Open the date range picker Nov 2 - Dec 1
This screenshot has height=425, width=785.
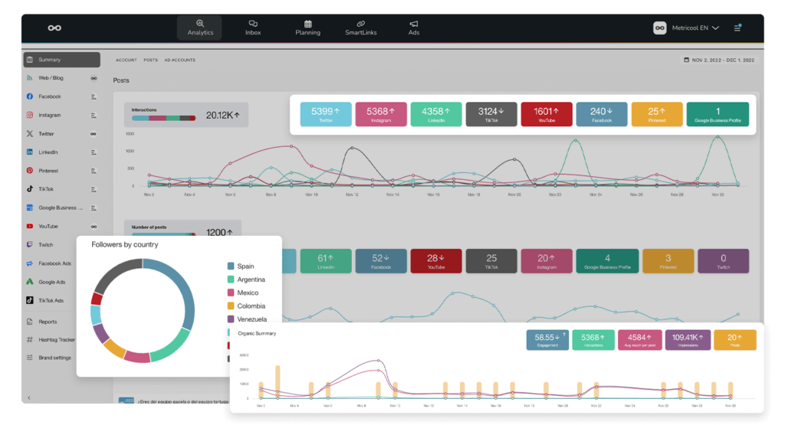click(x=719, y=60)
